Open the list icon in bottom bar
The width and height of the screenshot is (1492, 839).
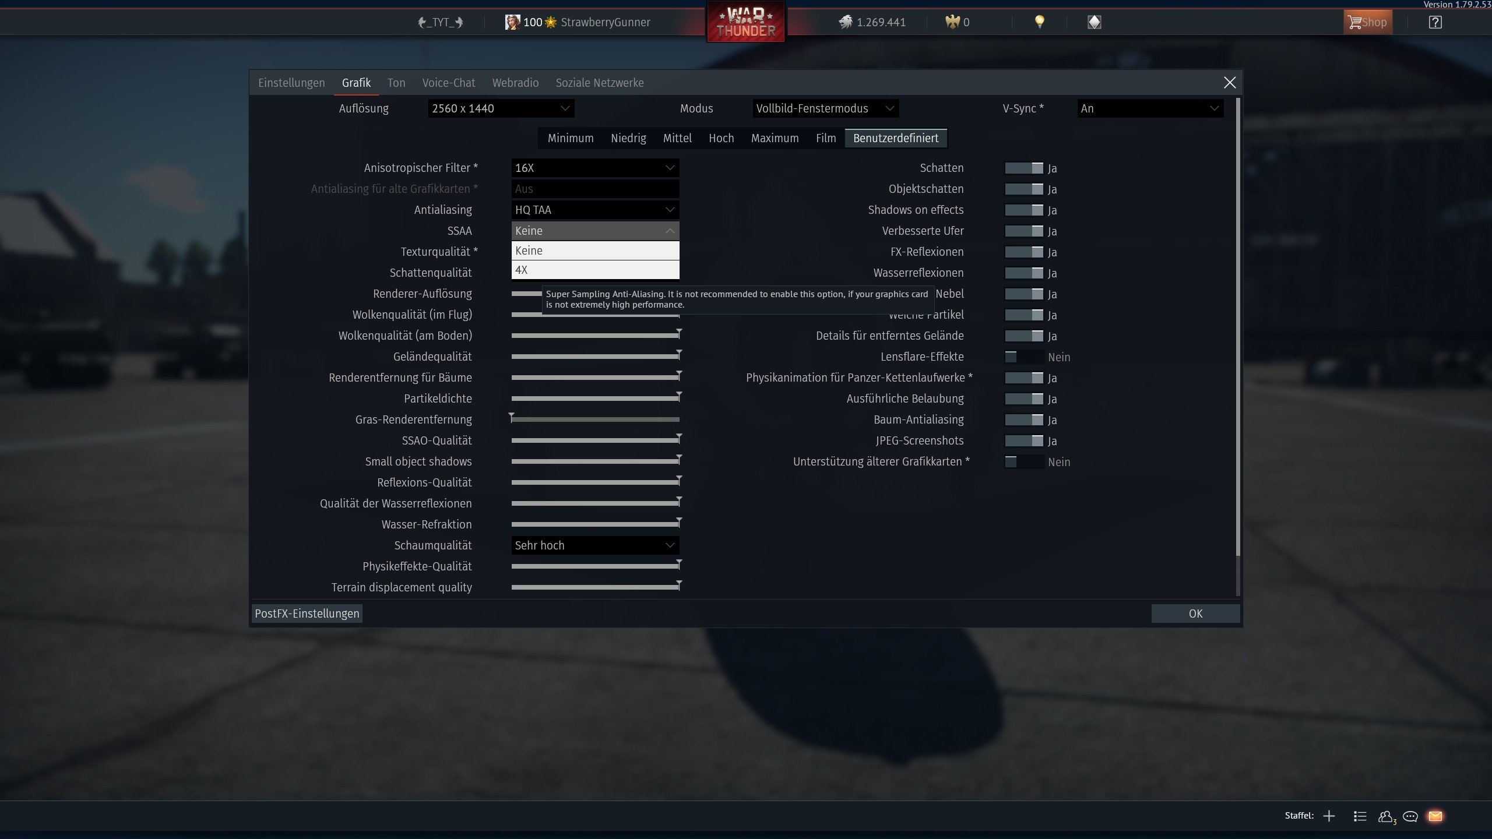point(1360,816)
